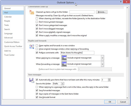Click the Conversation Clean Up envelope icon

coord(32,12)
